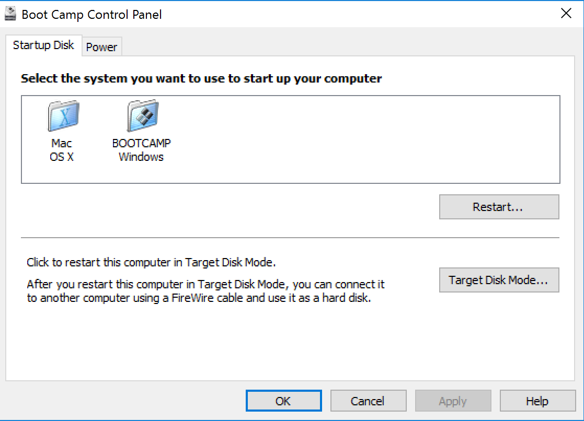
Task: Click the "Mac OS X" text label
Action: 62,150
